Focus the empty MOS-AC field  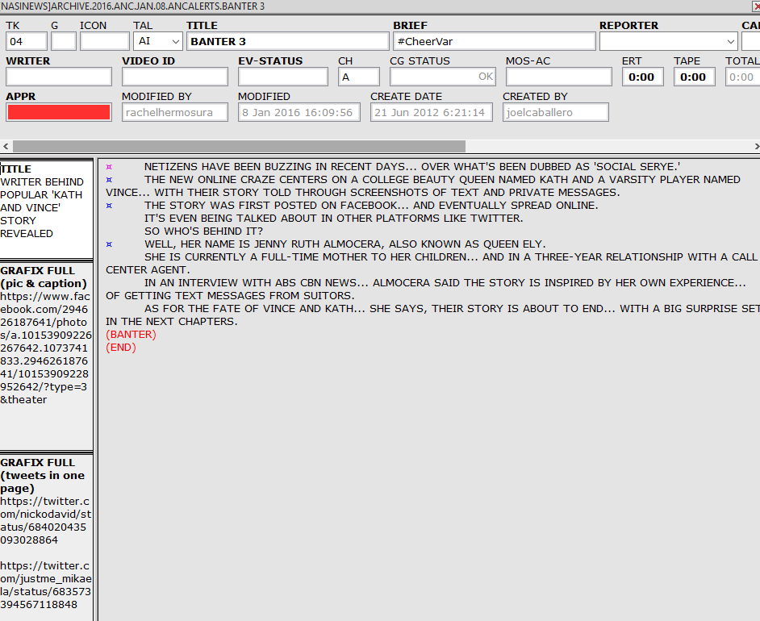pos(559,77)
